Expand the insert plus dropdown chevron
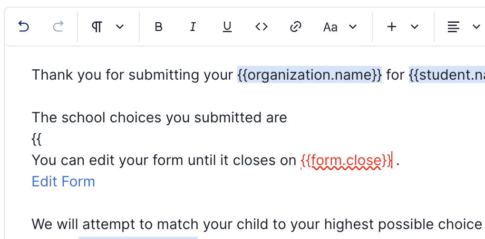 pos(415,27)
